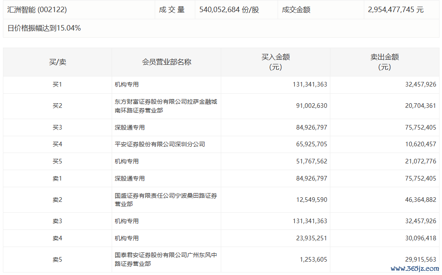442x275 pixels.
Task: Open 东方财富证券拉萨金融城南环路 branch name
Action: pyautogui.click(x=166, y=106)
